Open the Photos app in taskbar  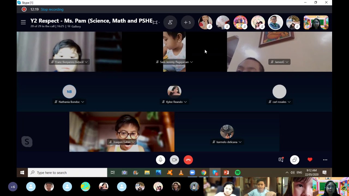158,173
